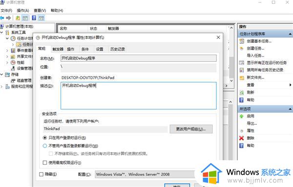Viewport: 293px width, 187px height.
Task: Click the 触发器 column header
Action: click(x=113, y=29)
